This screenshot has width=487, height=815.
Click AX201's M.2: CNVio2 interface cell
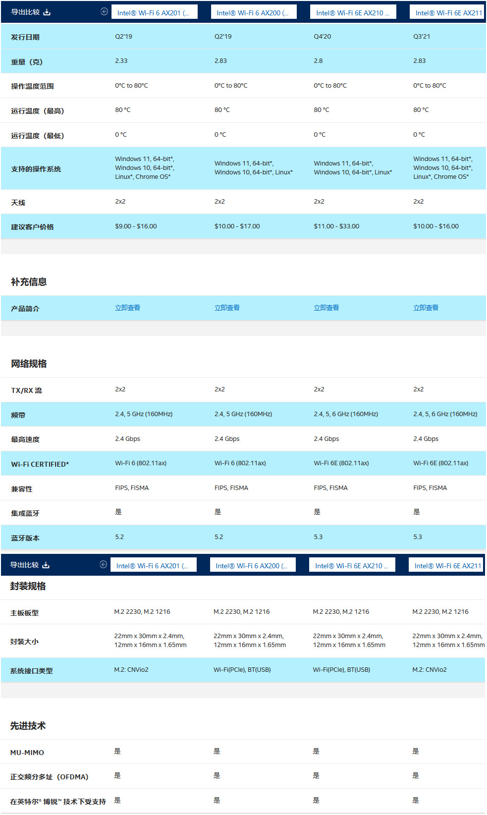click(131, 670)
